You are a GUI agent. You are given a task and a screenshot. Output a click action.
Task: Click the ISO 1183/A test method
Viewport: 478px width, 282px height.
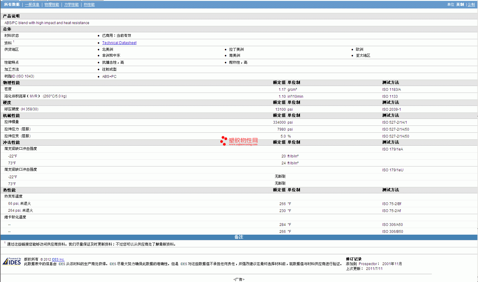click(x=391, y=90)
